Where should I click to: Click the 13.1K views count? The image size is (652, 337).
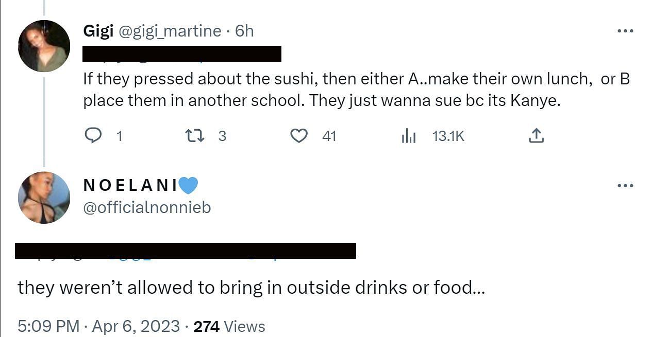pyautogui.click(x=448, y=136)
